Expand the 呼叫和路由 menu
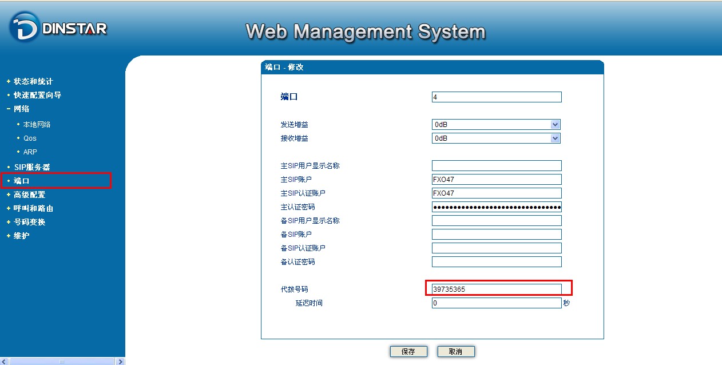This screenshot has width=722, height=365. coord(33,208)
